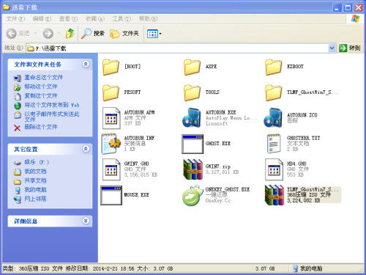
Task: Open the Search pane from toolbar
Action: coord(93,34)
